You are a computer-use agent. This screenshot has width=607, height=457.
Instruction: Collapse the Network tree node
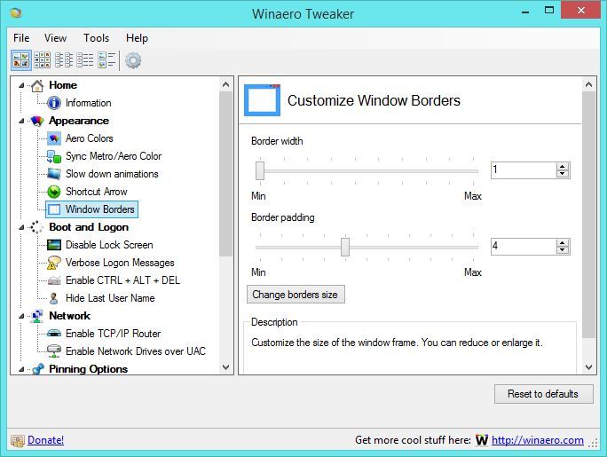(x=21, y=316)
